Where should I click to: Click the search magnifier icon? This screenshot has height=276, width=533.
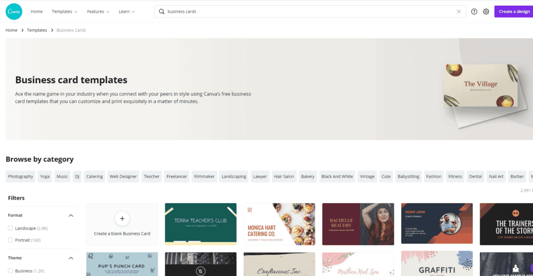[161, 11]
